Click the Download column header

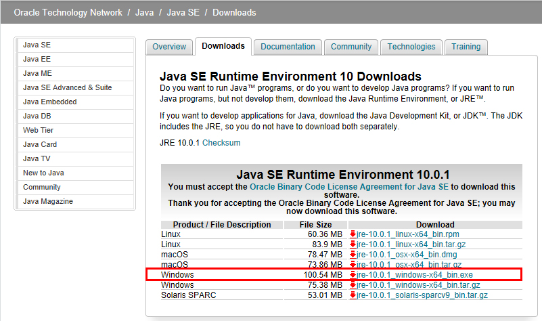[x=435, y=225]
